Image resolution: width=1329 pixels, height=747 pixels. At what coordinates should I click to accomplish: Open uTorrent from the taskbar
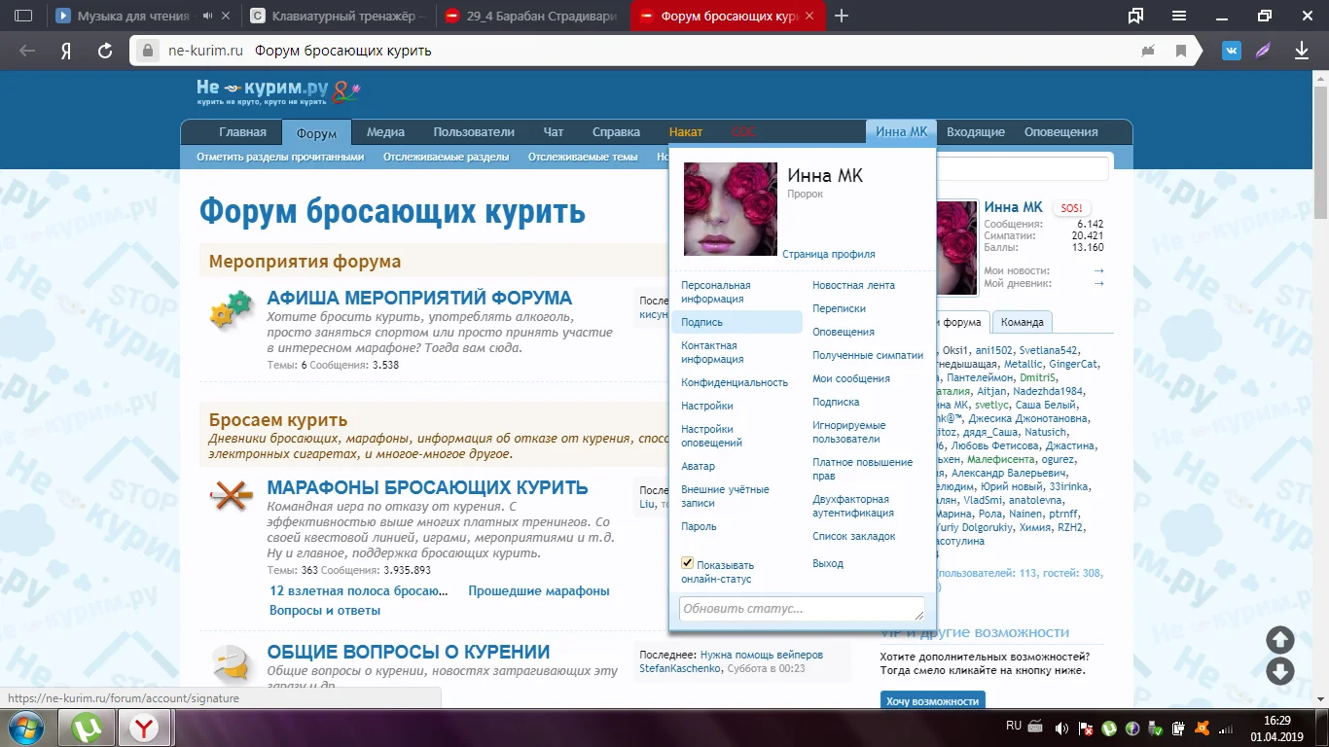pyautogui.click(x=88, y=728)
